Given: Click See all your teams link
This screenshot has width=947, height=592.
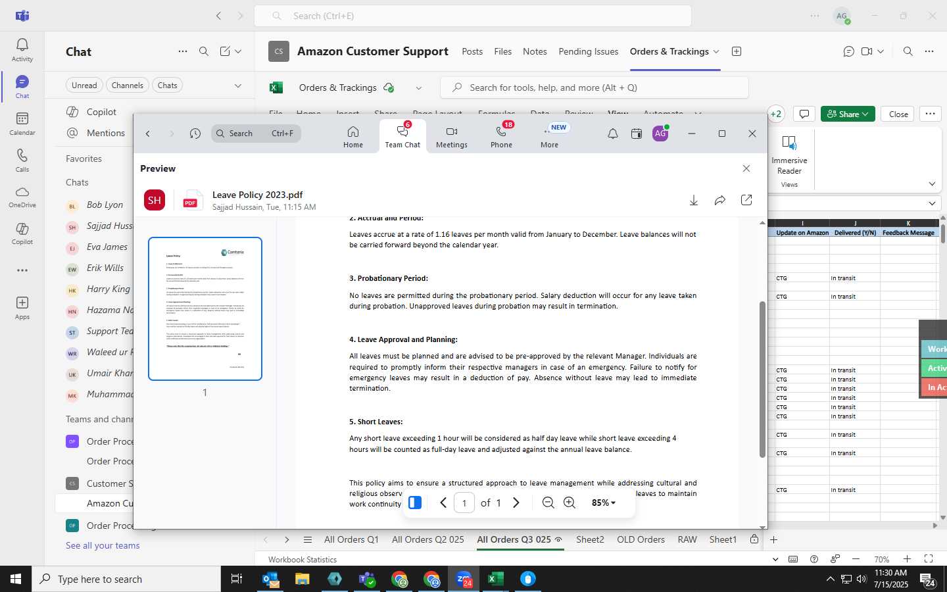Looking at the screenshot, I should point(103,545).
